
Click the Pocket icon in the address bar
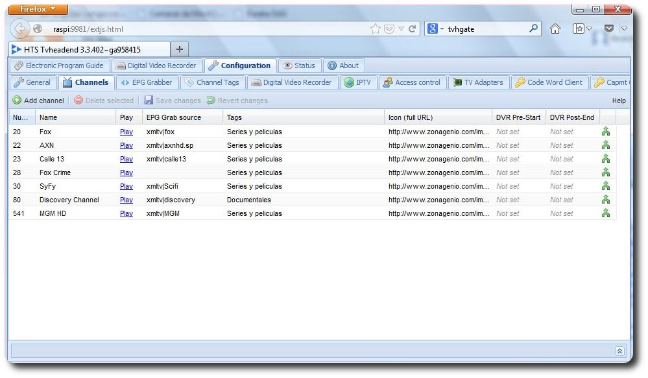point(389,29)
